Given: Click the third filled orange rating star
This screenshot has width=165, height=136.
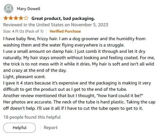Looking at the screenshot, I should click(16, 18).
